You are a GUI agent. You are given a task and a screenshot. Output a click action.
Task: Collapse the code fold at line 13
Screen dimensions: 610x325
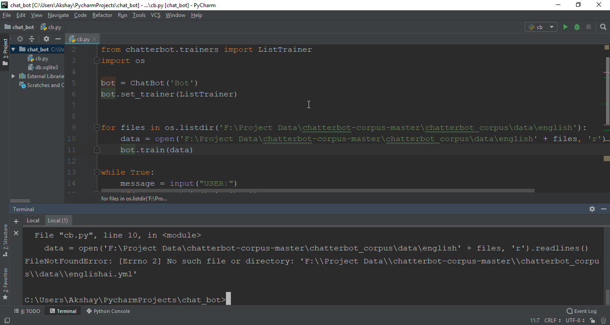pyautogui.click(x=97, y=172)
